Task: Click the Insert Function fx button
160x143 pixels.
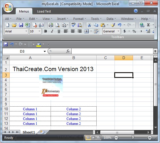Action: (68, 51)
